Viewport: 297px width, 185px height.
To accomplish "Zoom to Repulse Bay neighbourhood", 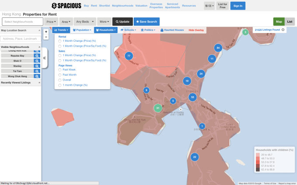I will pos(37,56).
